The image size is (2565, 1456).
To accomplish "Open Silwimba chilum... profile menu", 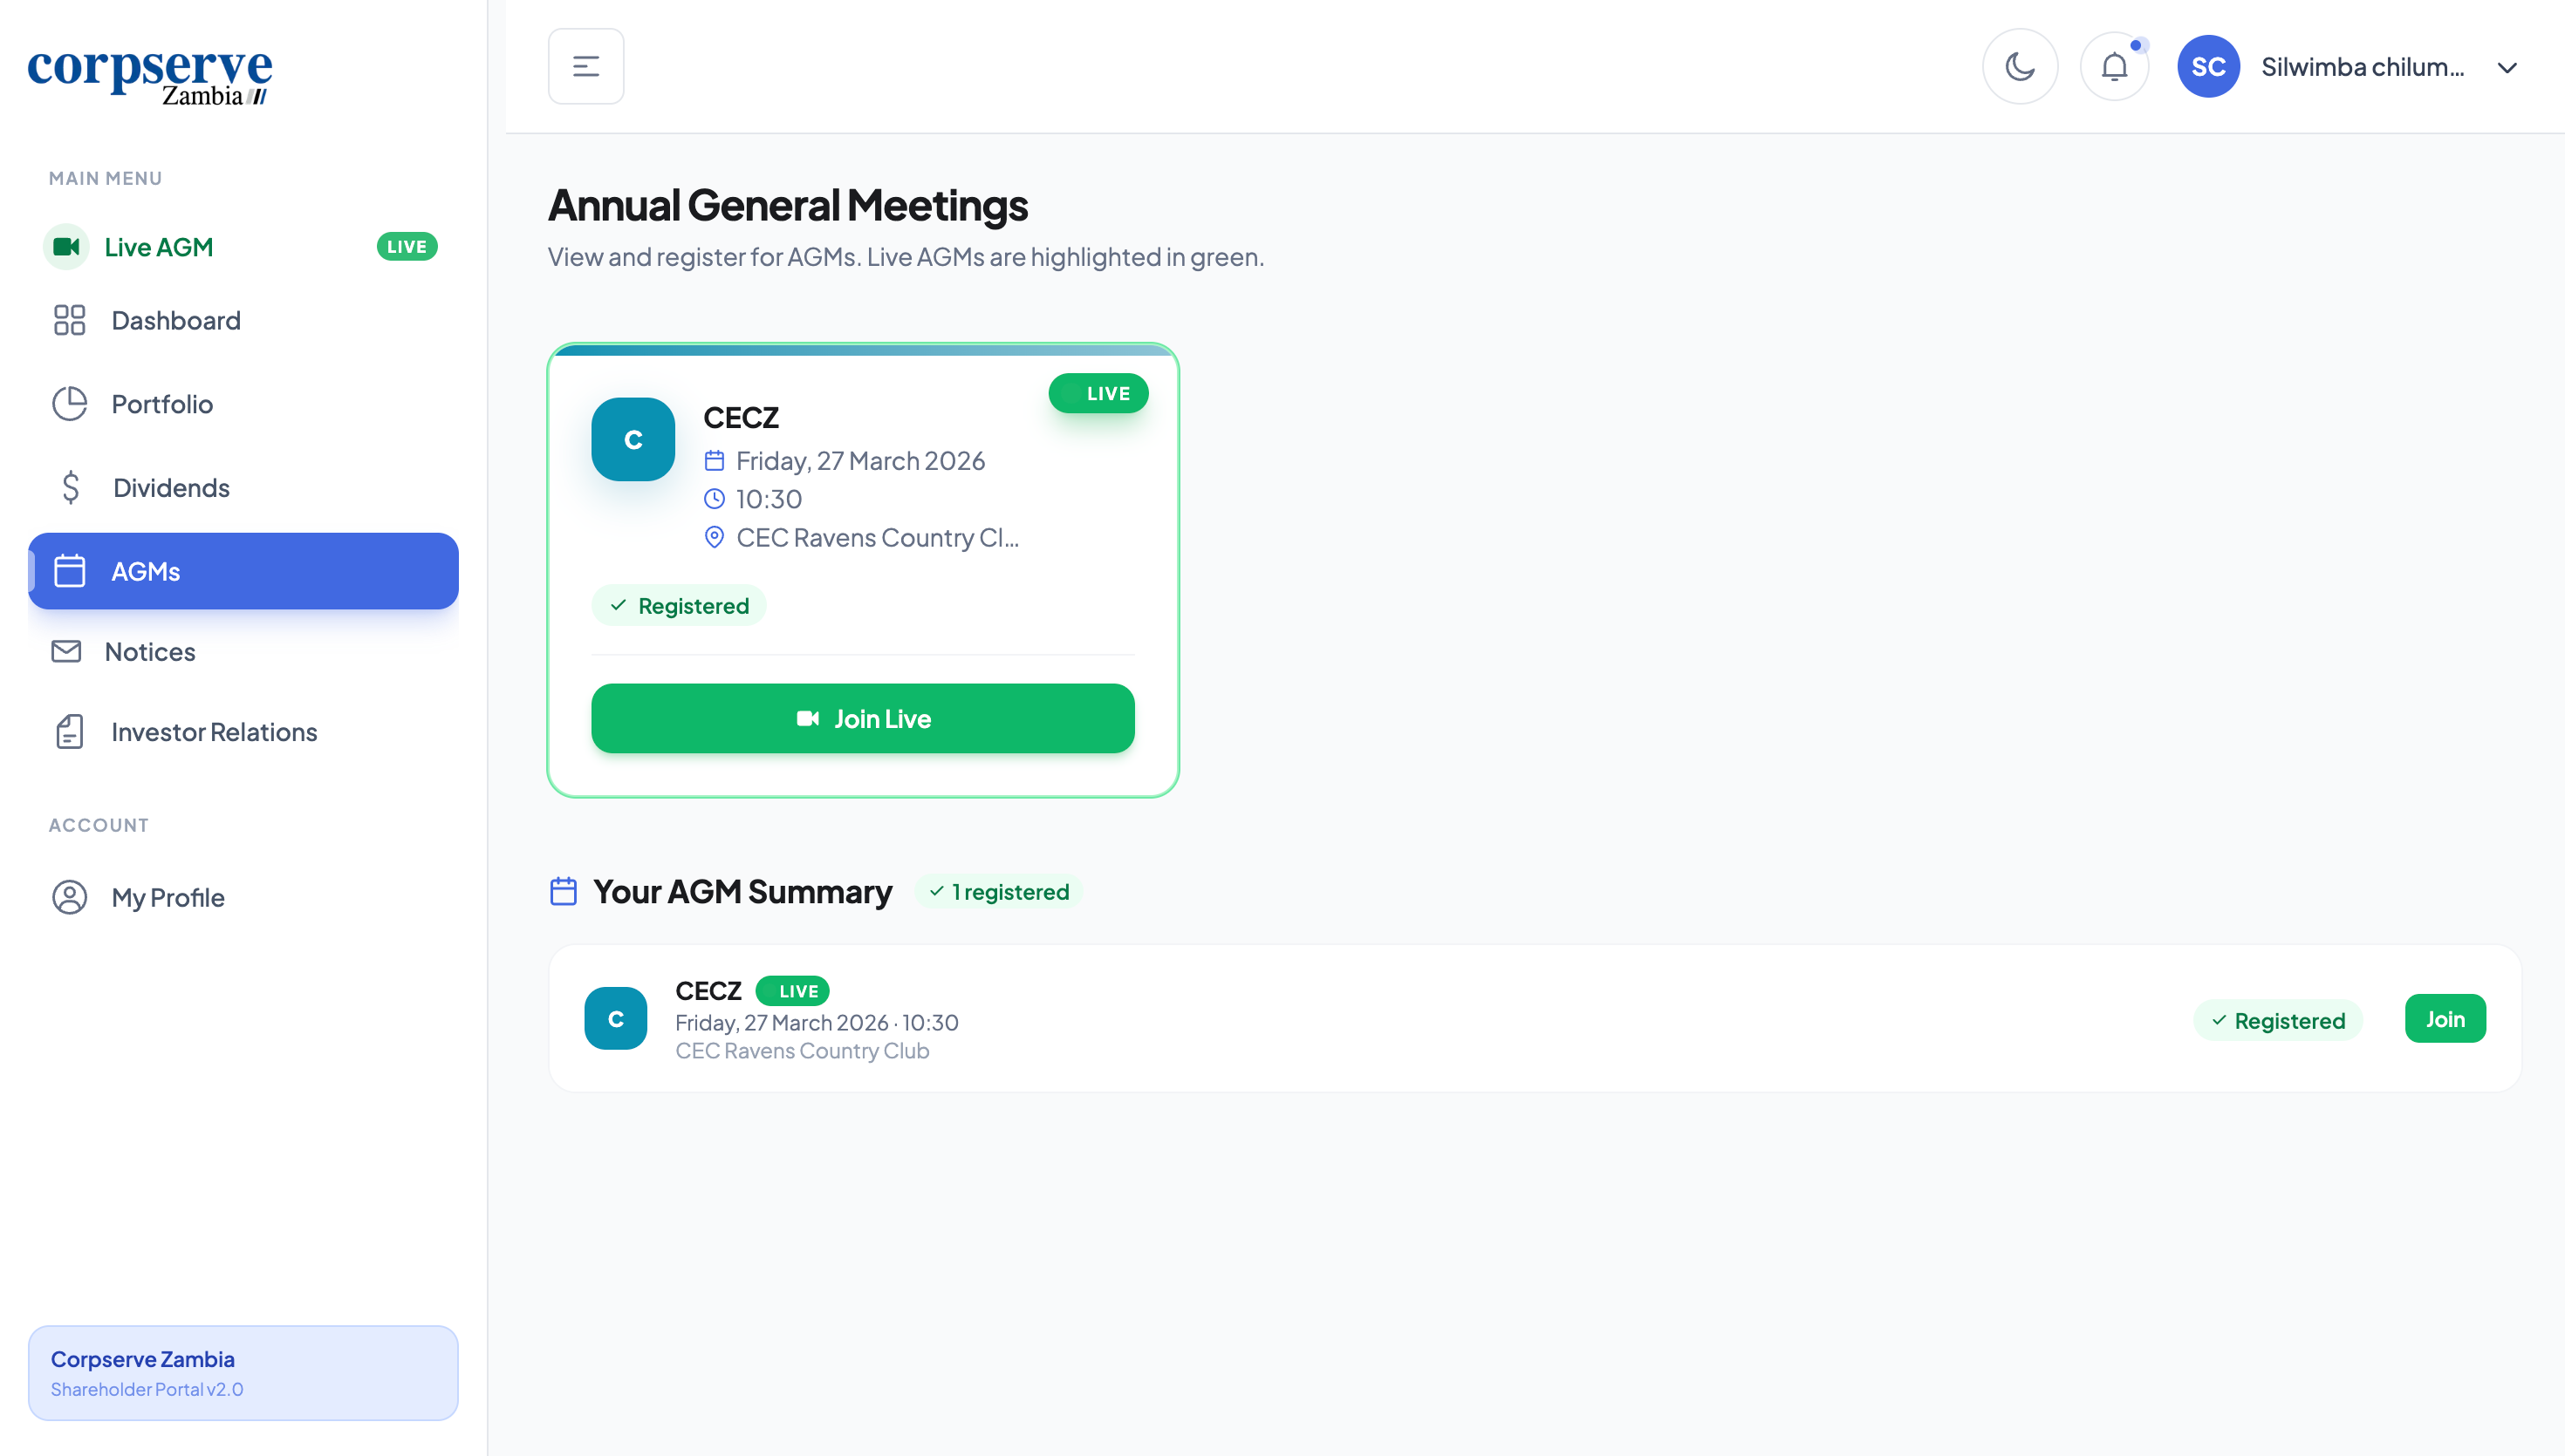I will [x=2362, y=67].
